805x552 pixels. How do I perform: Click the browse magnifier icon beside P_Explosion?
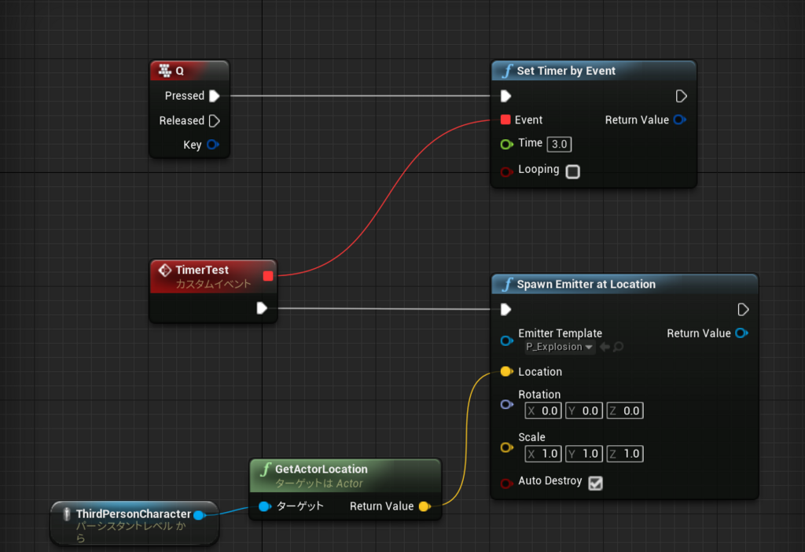tap(619, 347)
